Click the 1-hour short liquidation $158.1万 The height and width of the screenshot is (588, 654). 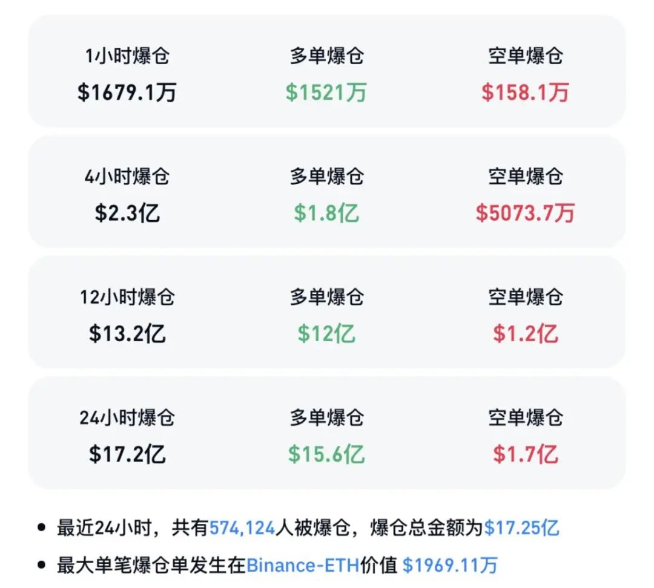coord(525,92)
